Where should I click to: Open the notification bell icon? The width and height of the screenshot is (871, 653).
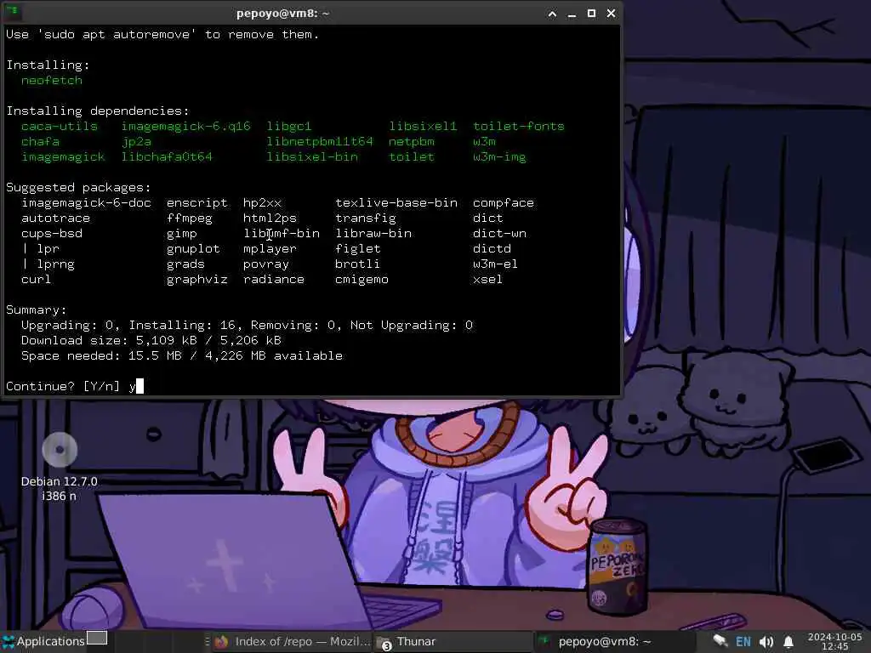pyautogui.click(x=788, y=642)
